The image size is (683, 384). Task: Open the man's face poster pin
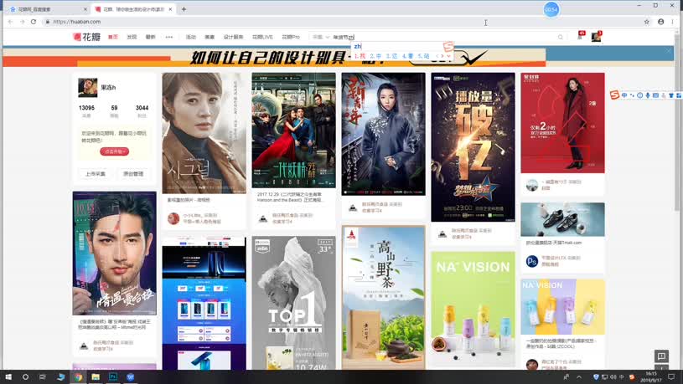click(114, 253)
